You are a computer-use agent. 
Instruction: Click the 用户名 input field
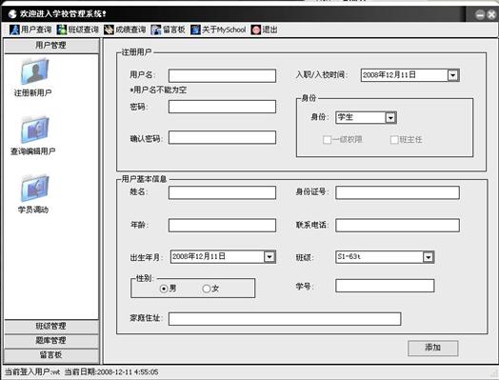[x=222, y=76]
